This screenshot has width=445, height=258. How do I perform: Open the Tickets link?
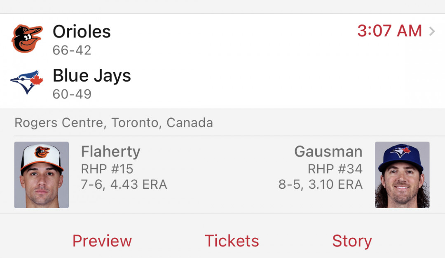coord(232,241)
